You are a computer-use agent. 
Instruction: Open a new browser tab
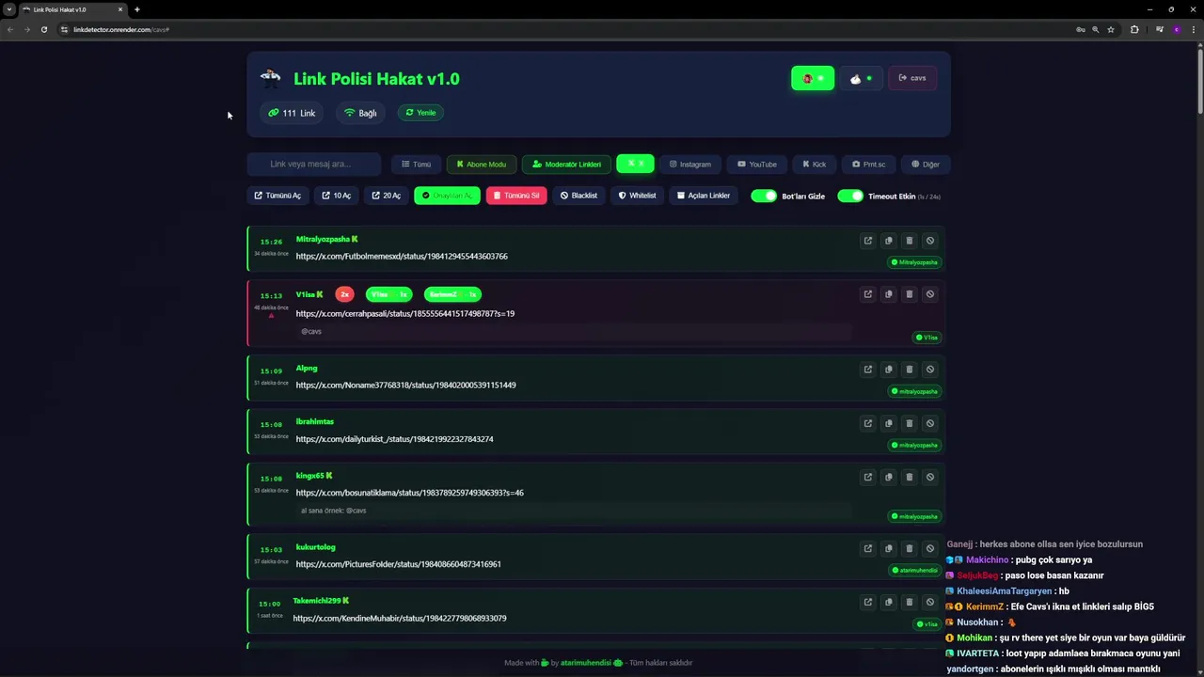coord(137,9)
